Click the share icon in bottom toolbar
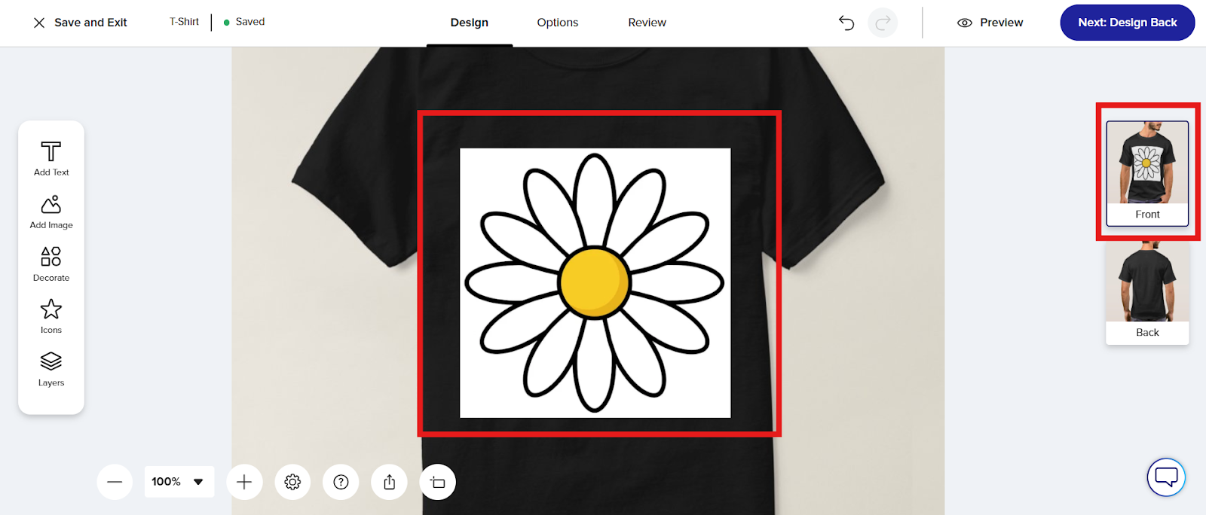The width and height of the screenshot is (1206, 515). [389, 482]
